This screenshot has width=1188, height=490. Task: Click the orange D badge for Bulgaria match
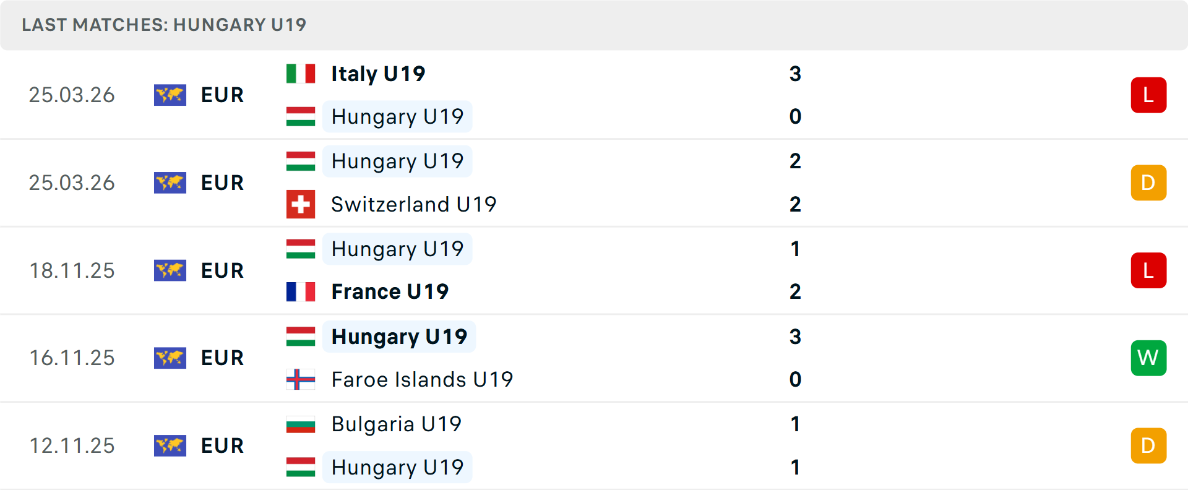[1149, 445]
